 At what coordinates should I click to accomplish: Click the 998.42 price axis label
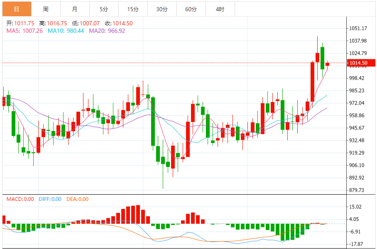coord(357,78)
